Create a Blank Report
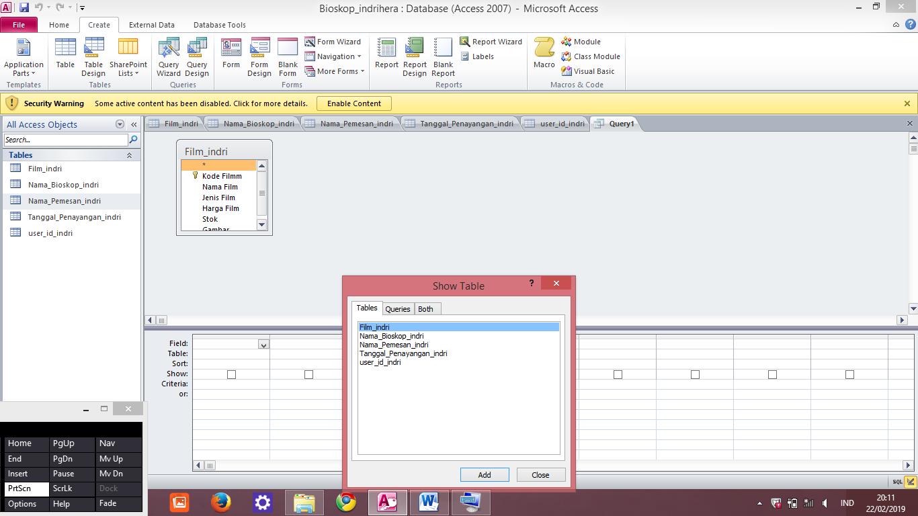 [x=443, y=56]
